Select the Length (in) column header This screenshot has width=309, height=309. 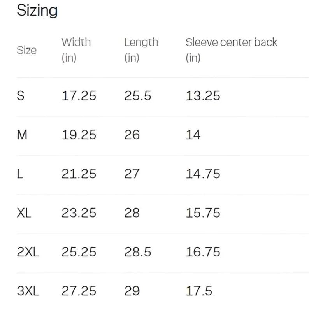(141, 50)
